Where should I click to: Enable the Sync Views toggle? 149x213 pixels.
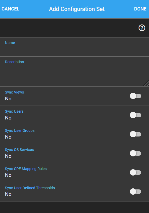[135, 96]
